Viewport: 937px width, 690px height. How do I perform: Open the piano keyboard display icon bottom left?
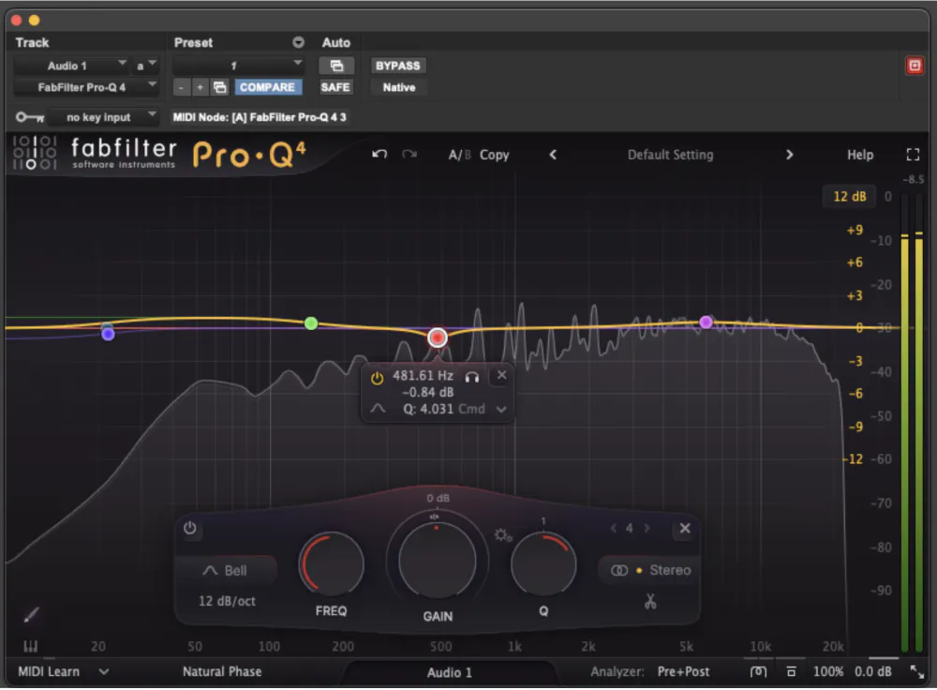[31, 646]
